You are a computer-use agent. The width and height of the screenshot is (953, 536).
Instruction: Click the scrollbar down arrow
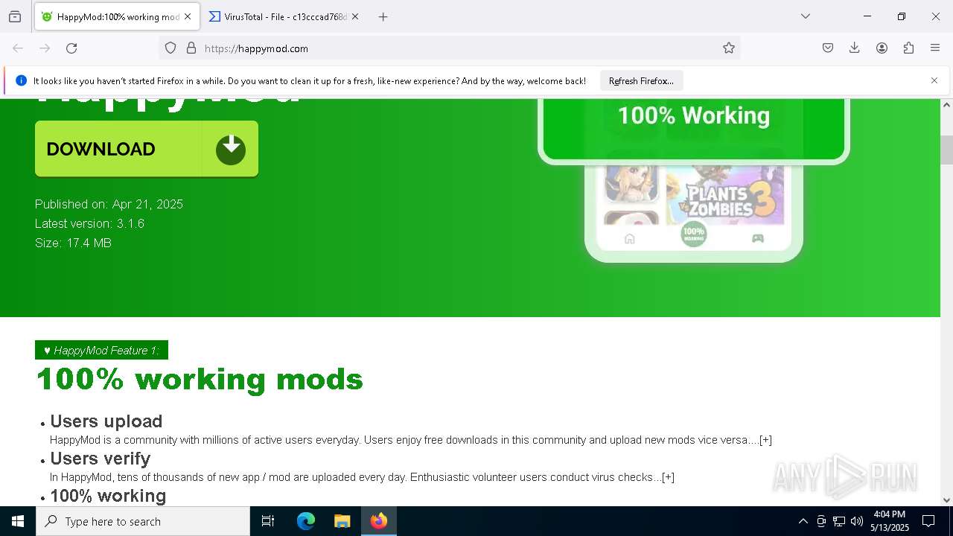pyautogui.click(x=947, y=500)
